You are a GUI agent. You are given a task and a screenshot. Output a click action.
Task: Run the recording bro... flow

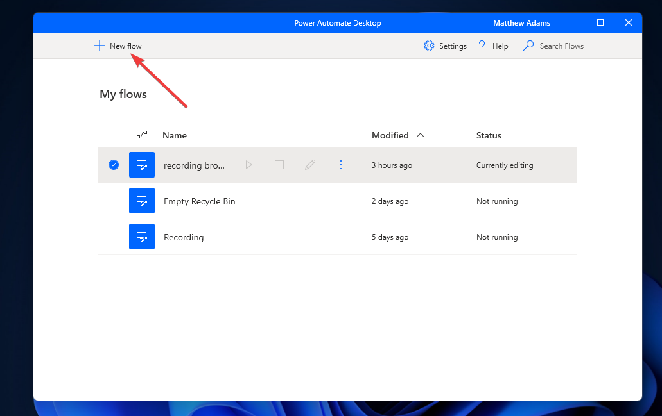(x=248, y=165)
